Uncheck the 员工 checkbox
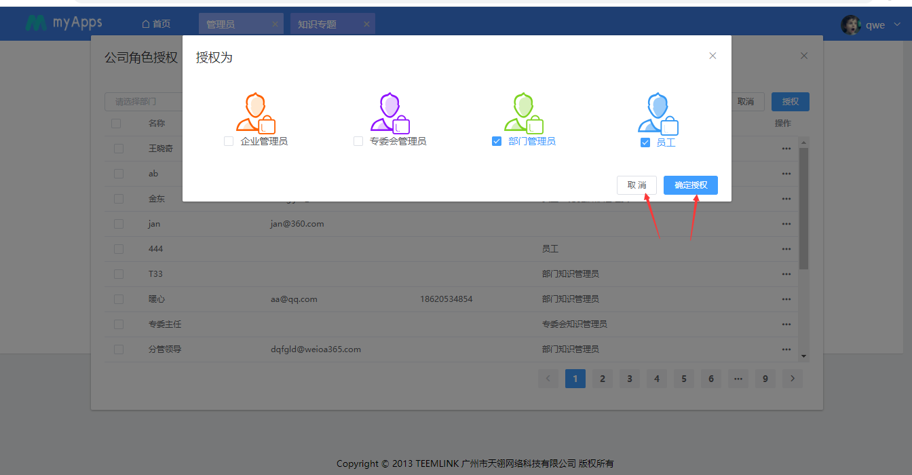The height and width of the screenshot is (475, 912). pos(645,142)
